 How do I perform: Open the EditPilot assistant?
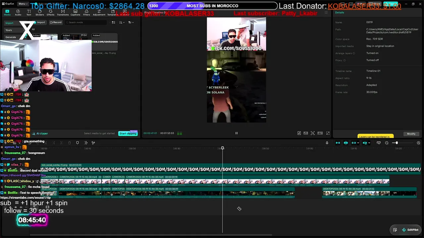point(410,230)
